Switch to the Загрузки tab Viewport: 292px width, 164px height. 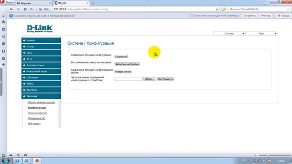coord(33,3)
